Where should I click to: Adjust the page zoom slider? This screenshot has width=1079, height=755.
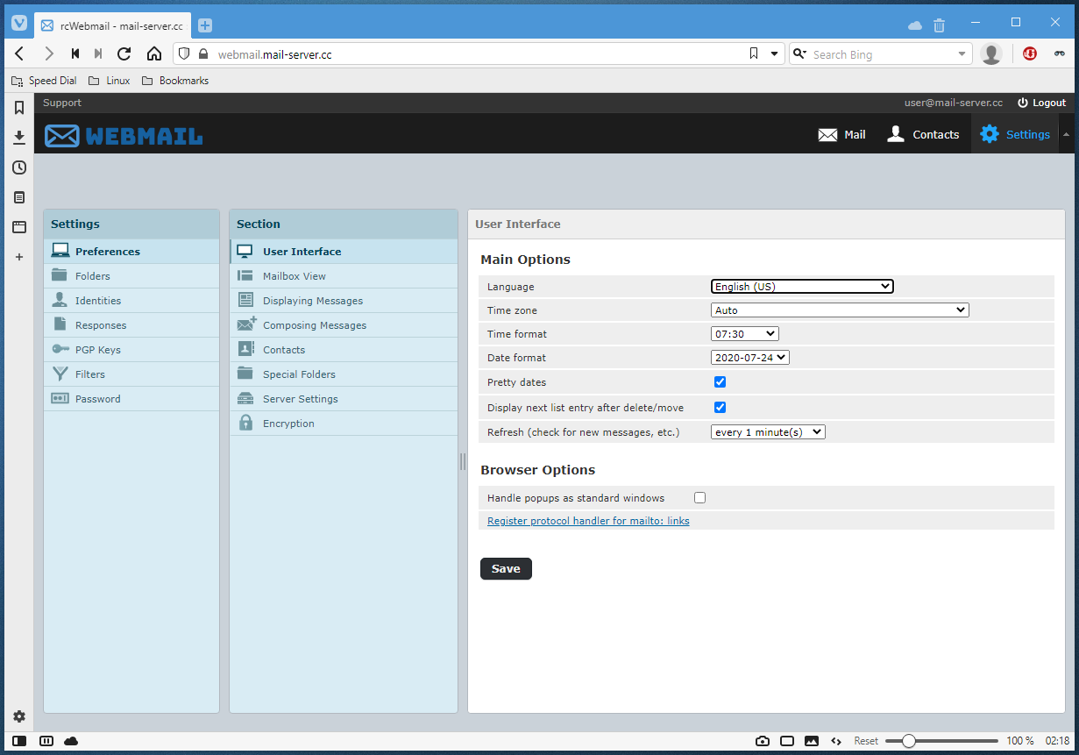909,741
